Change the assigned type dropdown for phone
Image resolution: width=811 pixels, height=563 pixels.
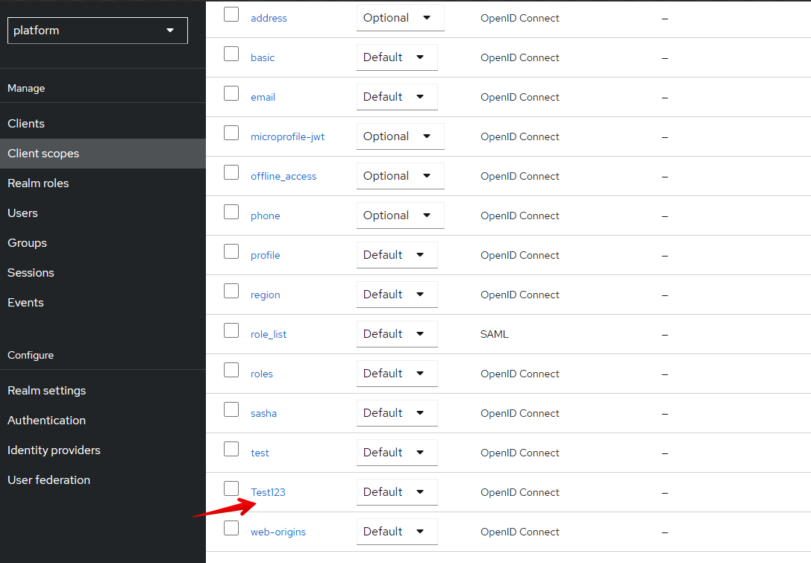point(401,216)
